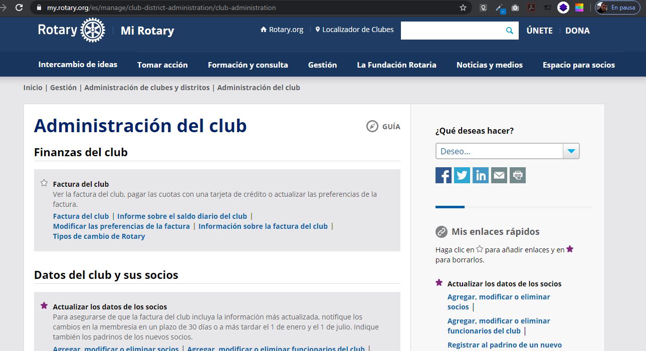
Task: Click the search magnifier icon
Action: [510, 31]
